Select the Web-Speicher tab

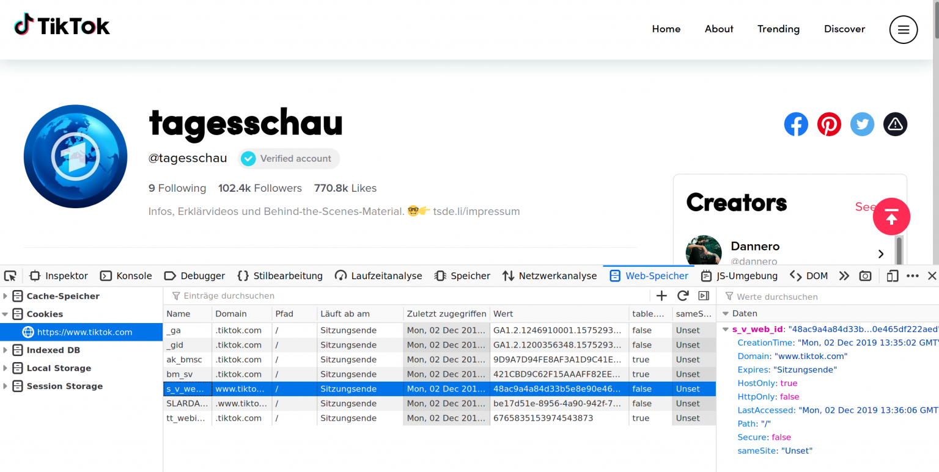click(649, 275)
